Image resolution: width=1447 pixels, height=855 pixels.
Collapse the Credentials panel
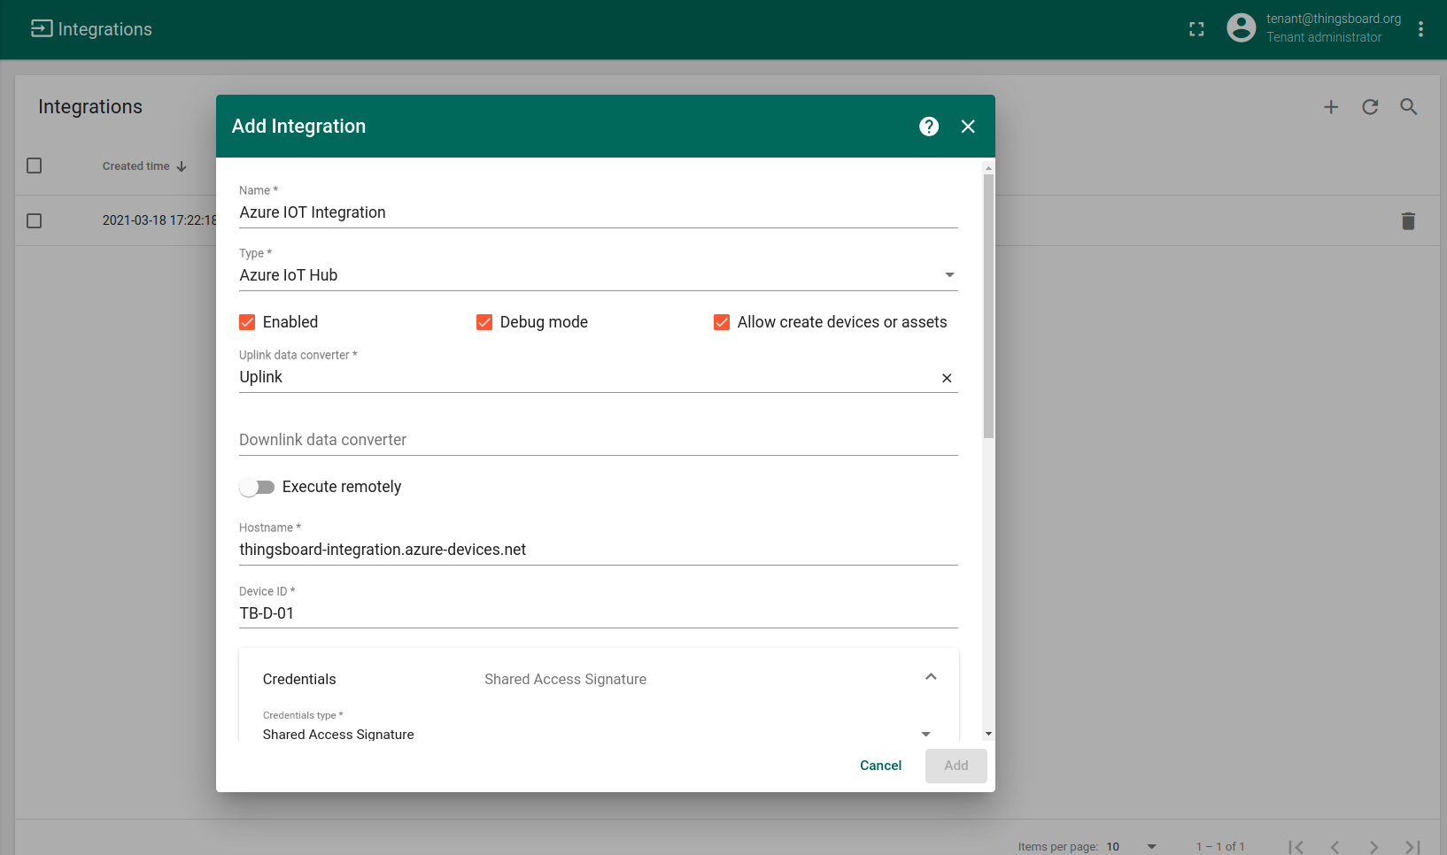(931, 677)
